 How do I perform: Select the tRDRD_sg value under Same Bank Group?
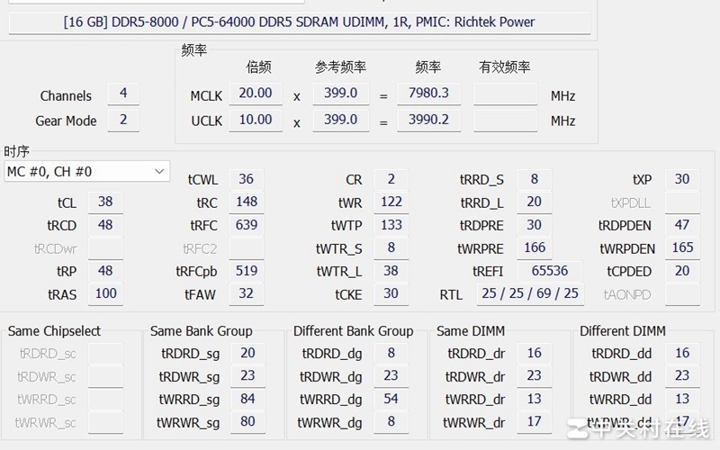247,354
